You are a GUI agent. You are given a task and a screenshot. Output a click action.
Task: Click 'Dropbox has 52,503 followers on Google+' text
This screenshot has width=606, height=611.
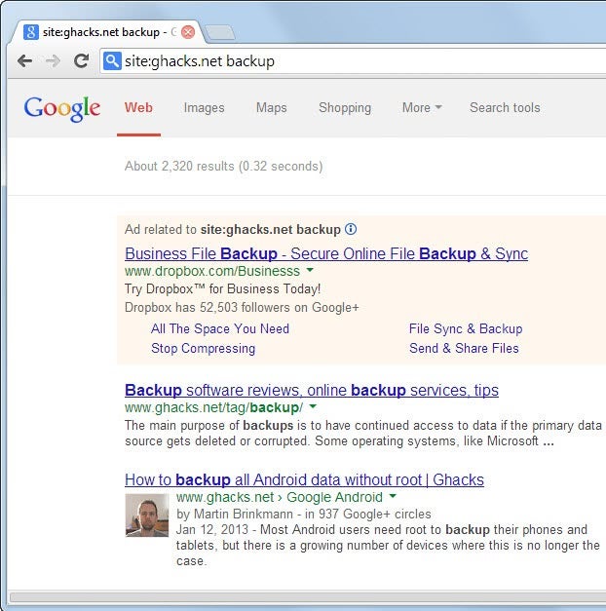242,307
